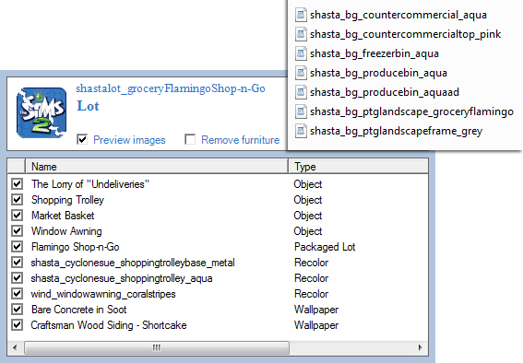Uncheck shasta_cyclonesue_shoppingtrolley_aqua checkbox
The image size is (523, 363).
[17, 277]
